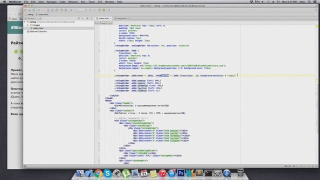
Task: Click the highlighted word in .vote:hover line
Action: [165, 75]
